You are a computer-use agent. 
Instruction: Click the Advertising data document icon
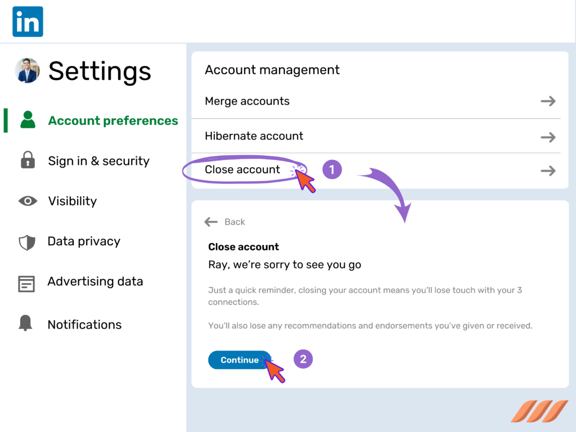(27, 281)
